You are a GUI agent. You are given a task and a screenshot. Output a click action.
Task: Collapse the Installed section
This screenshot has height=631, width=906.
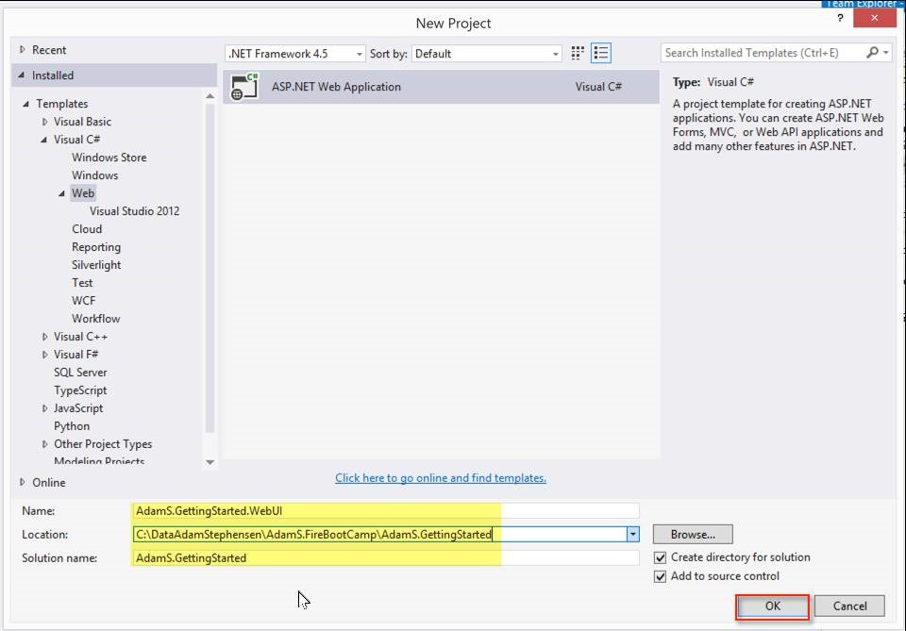point(22,75)
